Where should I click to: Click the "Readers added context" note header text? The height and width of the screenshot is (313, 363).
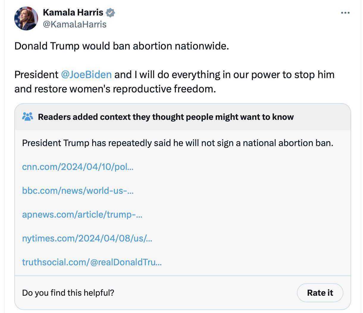click(166, 117)
